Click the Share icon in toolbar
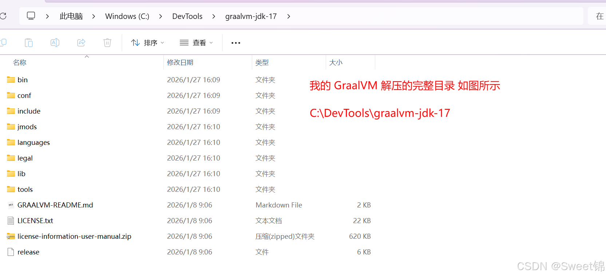The height and width of the screenshot is (277, 606). click(x=81, y=43)
